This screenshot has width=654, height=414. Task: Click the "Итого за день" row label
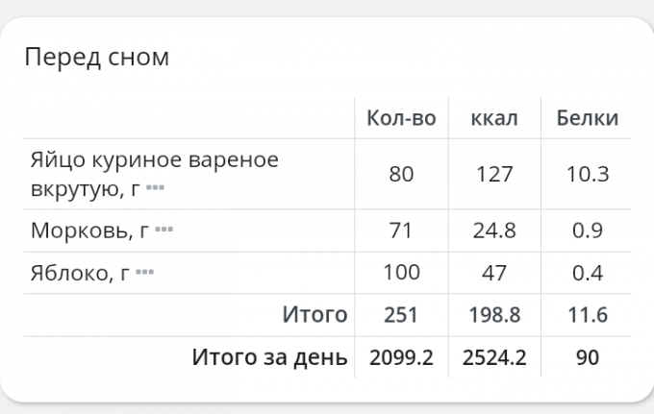coord(269,357)
